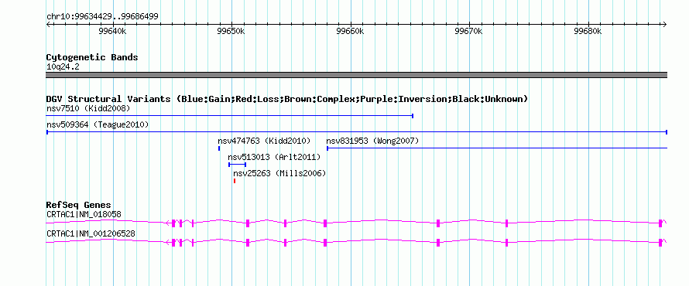Screen dimensions: 689x286
Task: Click the ruler's right arrow end
Action: [x=665, y=24]
